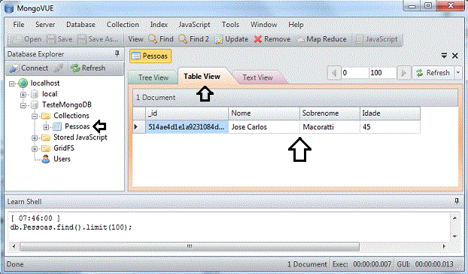Collapse the localhost server node
Viewport: 468px width, 274px height.
[11, 84]
